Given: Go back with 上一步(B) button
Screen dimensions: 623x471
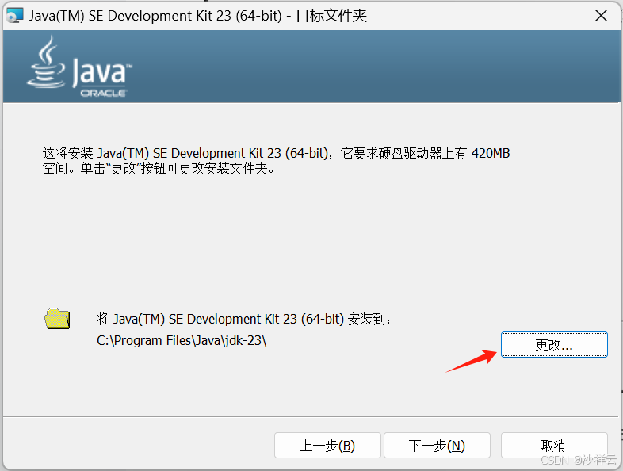Looking at the screenshot, I should tap(327, 446).
